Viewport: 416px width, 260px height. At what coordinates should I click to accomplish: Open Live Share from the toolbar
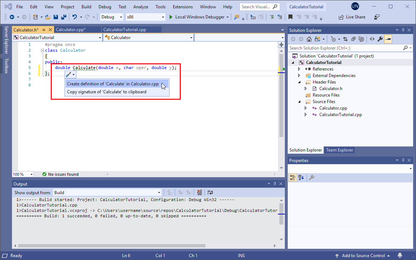point(351,17)
